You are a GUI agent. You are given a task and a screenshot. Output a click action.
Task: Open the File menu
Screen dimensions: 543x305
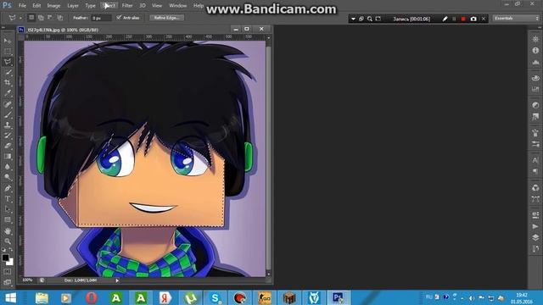pyautogui.click(x=22, y=6)
